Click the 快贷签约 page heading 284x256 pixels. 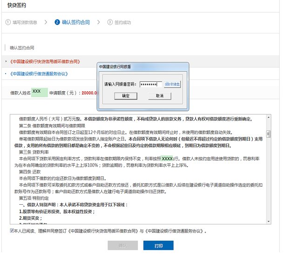(17, 5)
